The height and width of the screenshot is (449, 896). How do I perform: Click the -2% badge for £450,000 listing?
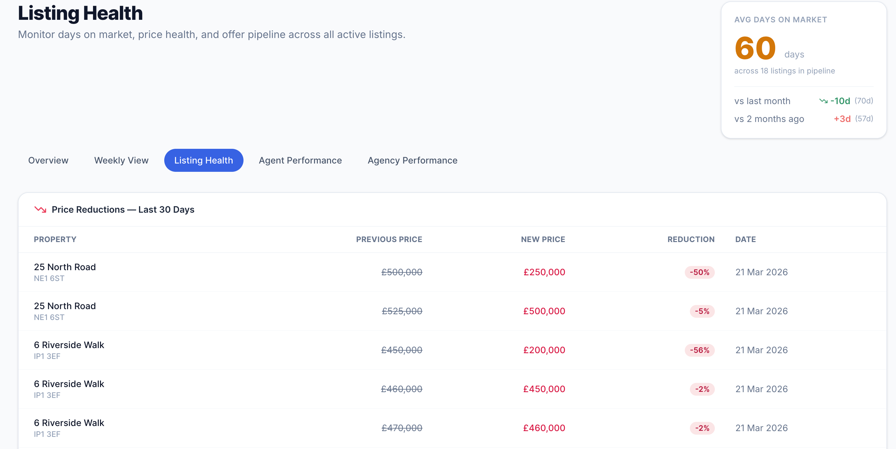(702, 389)
